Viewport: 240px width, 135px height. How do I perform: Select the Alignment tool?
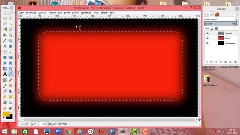click(5, 52)
